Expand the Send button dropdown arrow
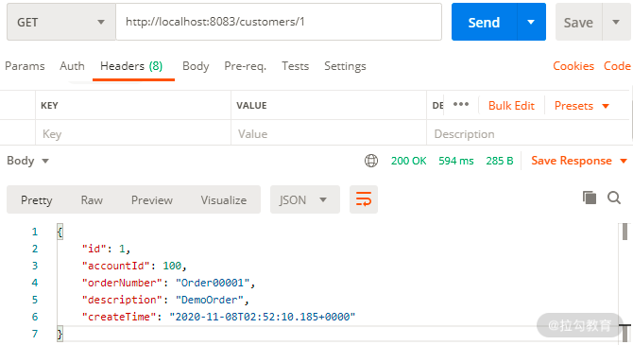 [x=531, y=22]
